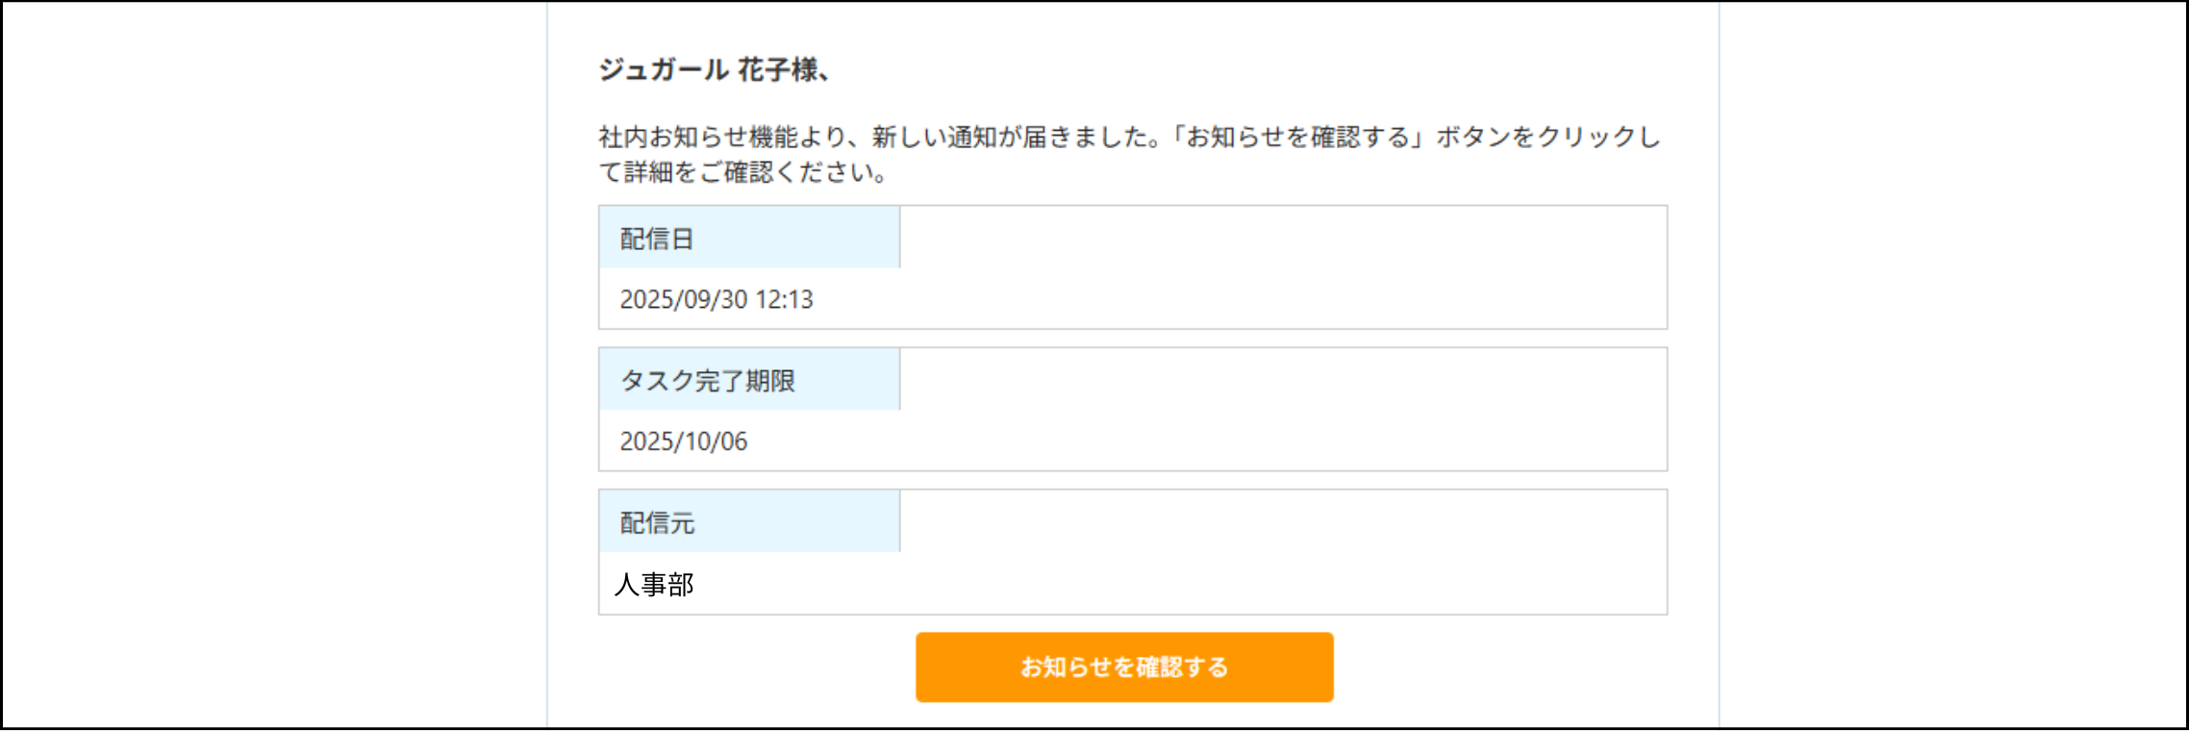Viewport: 2189px width, 731px height.
Task: Click the gray background left of the email
Action: (269, 365)
